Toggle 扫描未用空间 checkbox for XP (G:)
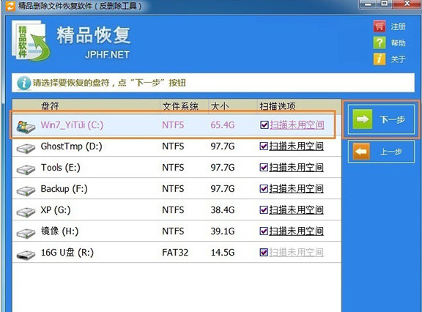 (264, 209)
